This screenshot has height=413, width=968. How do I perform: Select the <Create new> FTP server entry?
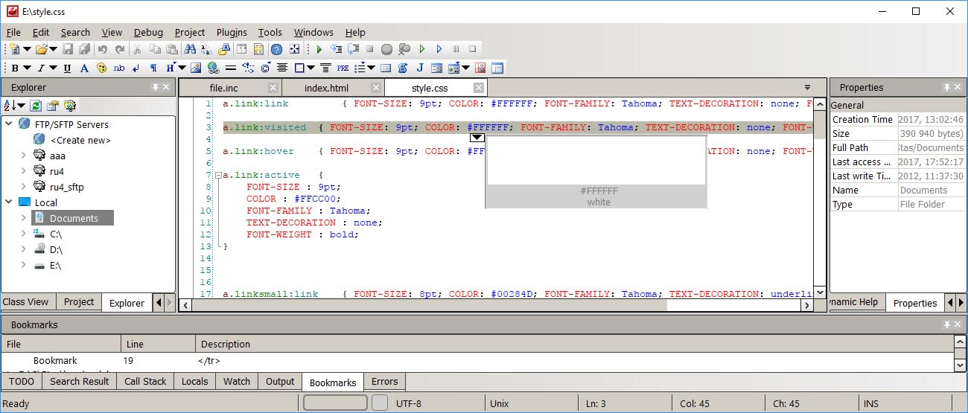click(80, 140)
